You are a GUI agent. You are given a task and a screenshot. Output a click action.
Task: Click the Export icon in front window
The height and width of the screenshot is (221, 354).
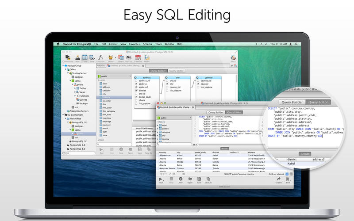278,179
